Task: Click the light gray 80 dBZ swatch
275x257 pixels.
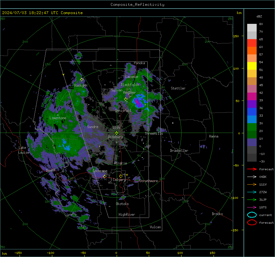Action: point(252,28)
